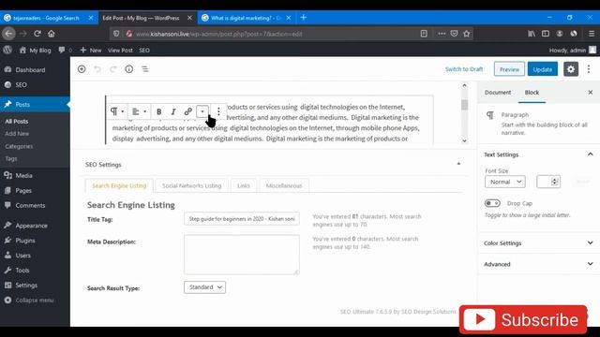Open block more options vertical dots
Screen dimensions: 600x337
[218, 111]
